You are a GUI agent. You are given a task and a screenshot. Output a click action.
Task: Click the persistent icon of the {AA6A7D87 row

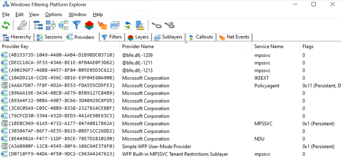pyautogui.click(x=4, y=85)
